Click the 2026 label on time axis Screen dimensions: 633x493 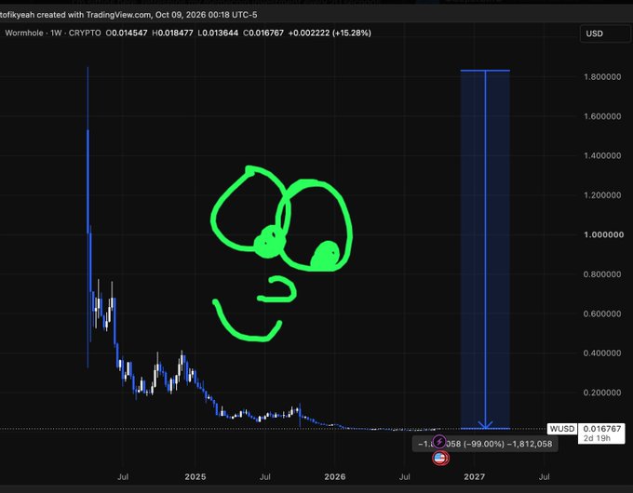point(335,477)
